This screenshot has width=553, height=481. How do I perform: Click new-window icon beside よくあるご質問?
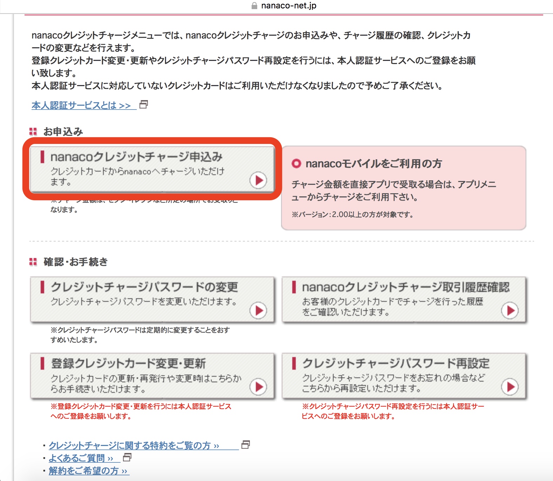click(x=127, y=457)
